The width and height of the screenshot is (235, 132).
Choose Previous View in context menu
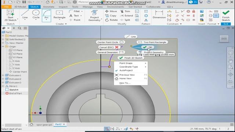coord(131,75)
